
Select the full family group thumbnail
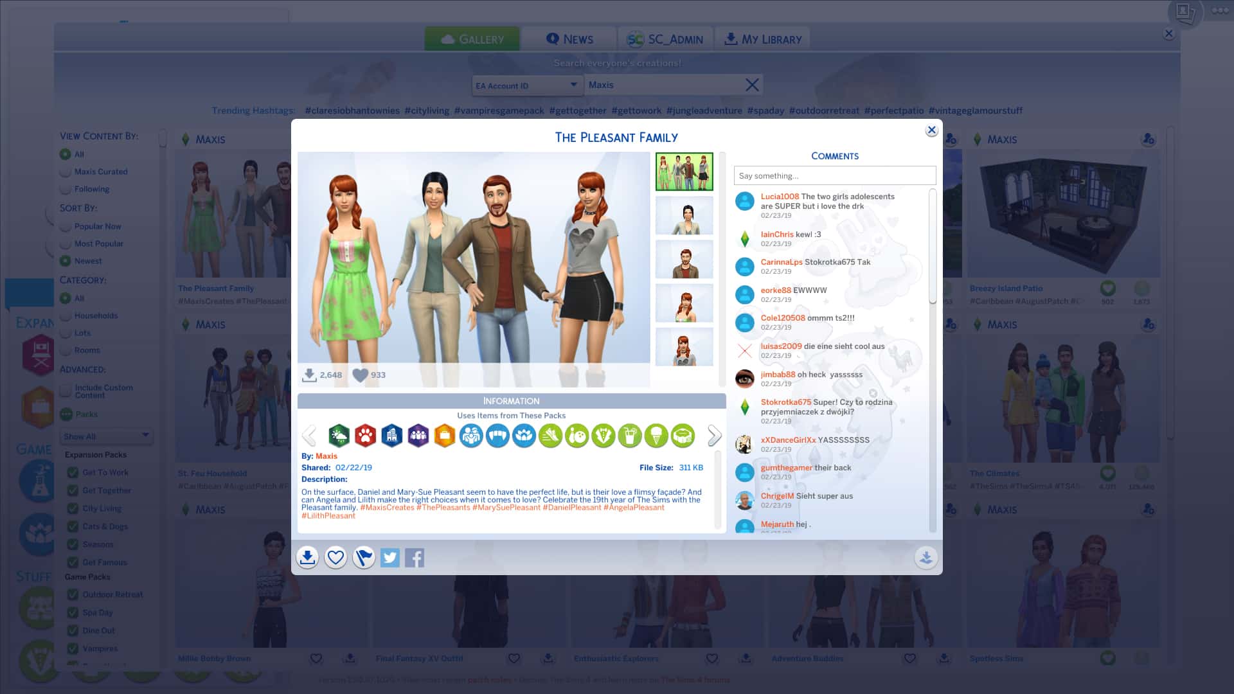684,172
